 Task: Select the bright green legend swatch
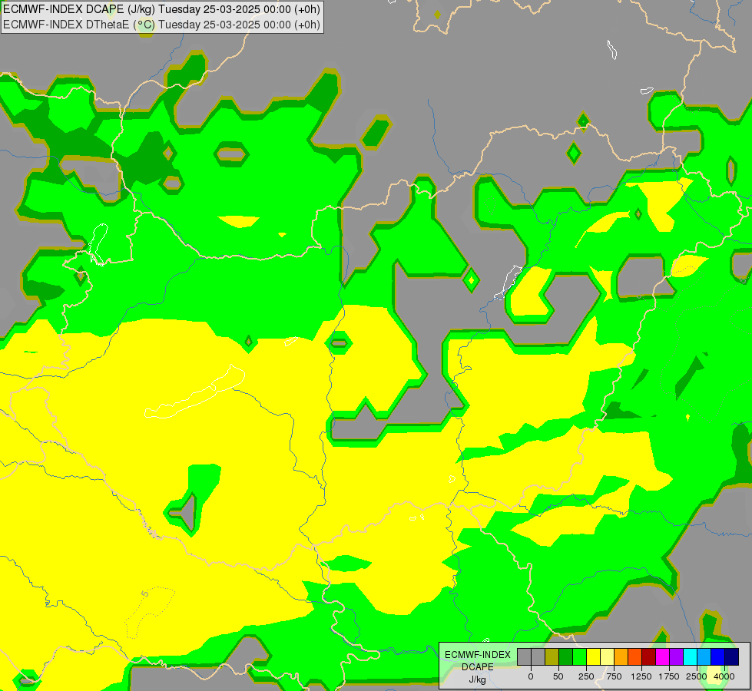580,656
